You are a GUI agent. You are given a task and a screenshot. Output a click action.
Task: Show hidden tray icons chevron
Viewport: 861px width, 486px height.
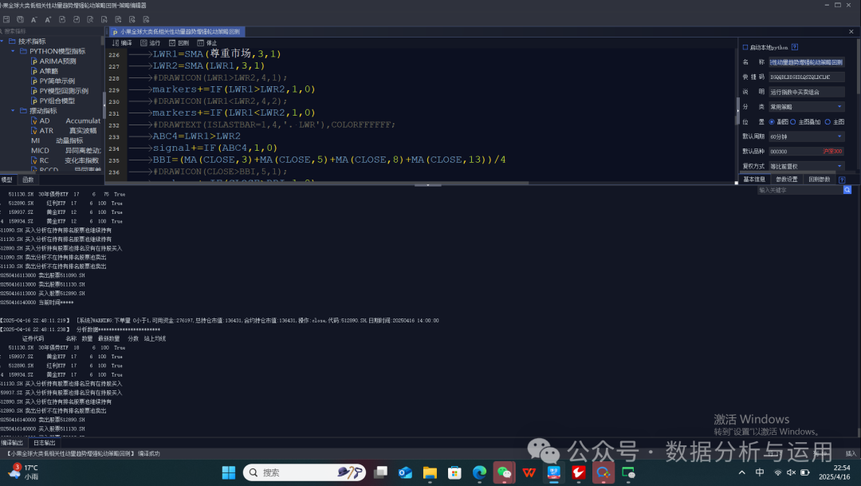(742, 472)
